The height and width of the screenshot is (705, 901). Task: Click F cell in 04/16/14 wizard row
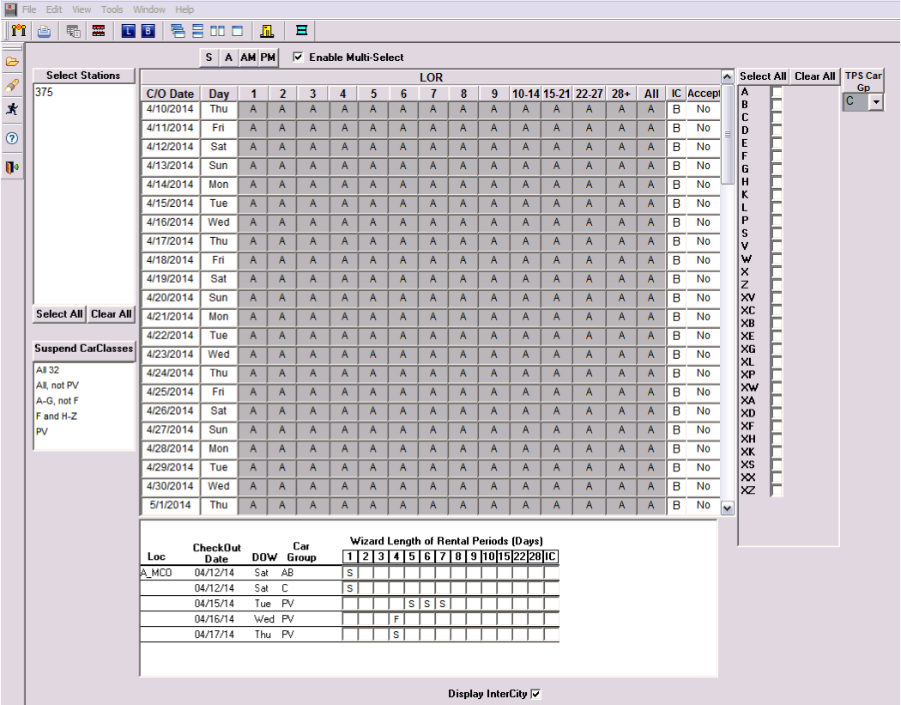[x=396, y=619]
